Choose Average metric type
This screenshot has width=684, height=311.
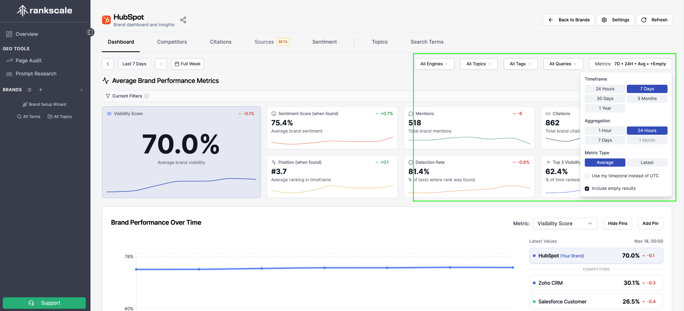pyautogui.click(x=605, y=162)
